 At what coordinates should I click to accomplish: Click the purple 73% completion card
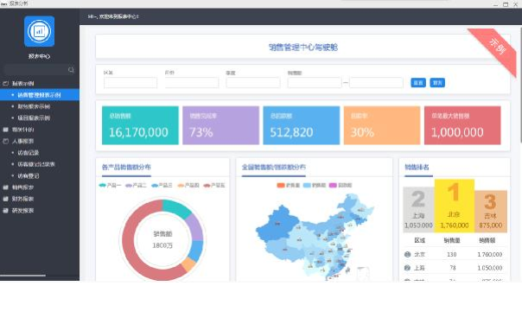coord(220,125)
